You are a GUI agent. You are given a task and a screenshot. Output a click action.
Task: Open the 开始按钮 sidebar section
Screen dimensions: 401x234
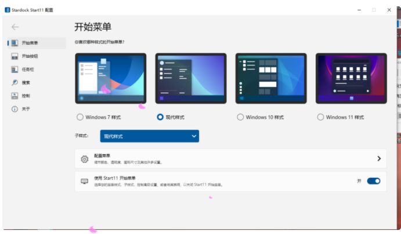37,56
